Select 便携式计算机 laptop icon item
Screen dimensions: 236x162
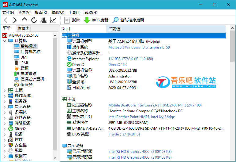(17, 79)
